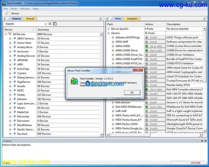Screen dimensions: 209x167
Task: Click OK in About Pack Installer dialog
Action: (x=132, y=93)
